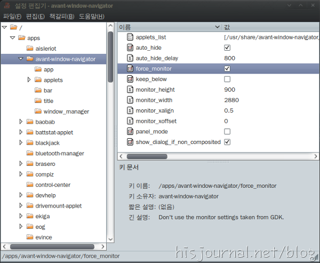Click the root folder icon
This screenshot has height=263, width=320.
(x=13, y=27)
